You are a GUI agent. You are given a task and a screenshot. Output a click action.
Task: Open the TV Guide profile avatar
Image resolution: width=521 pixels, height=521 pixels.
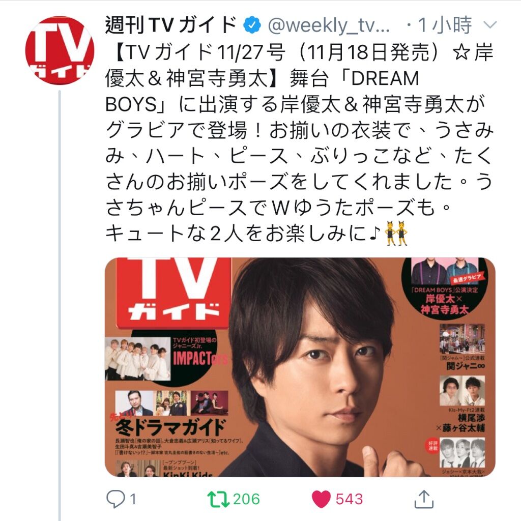pyautogui.click(x=60, y=50)
